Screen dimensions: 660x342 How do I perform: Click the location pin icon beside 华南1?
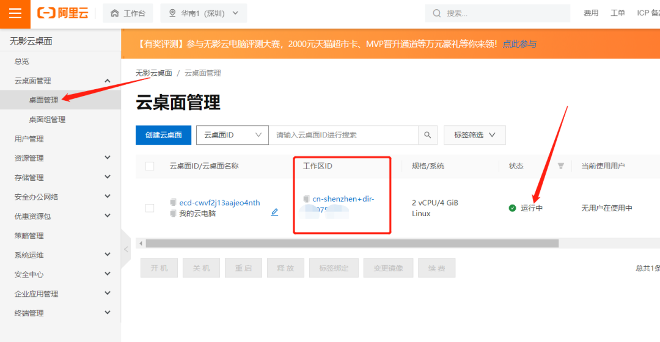172,13
